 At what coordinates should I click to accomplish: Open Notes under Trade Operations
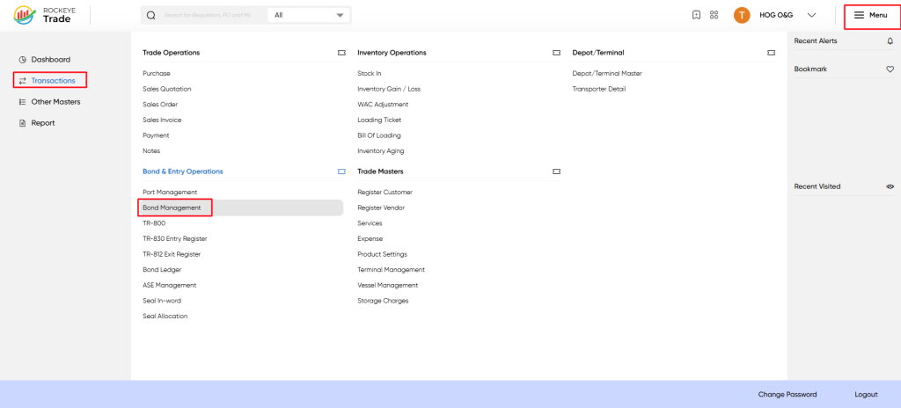pyautogui.click(x=151, y=151)
